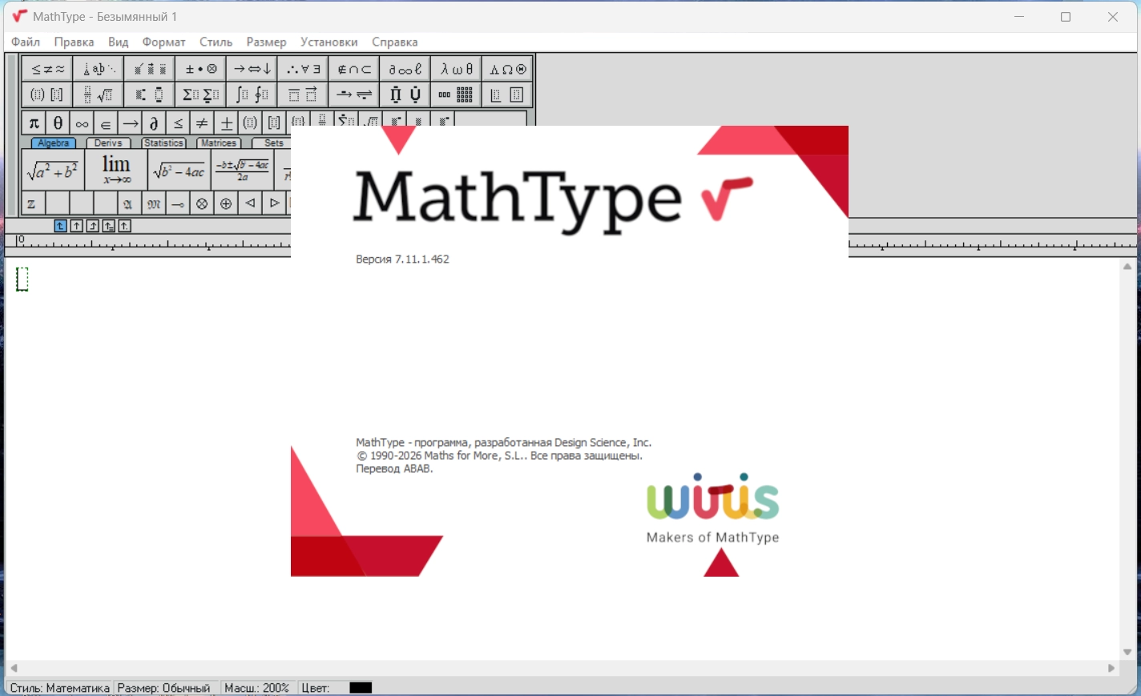This screenshot has height=696, width=1141.
Task: Insert the plus-minus symbol from the small bar
Action: pyautogui.click(x=226, y=123)
